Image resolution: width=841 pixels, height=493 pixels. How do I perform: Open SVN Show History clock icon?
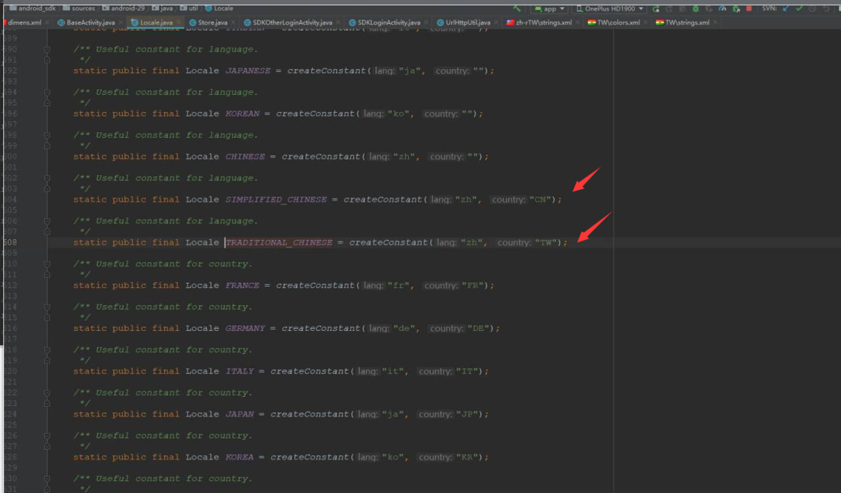point(813,9)
